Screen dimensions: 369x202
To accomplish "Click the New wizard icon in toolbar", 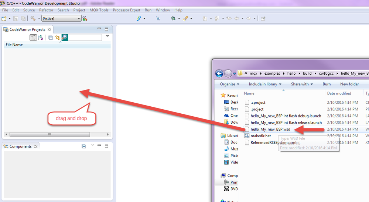I will click(x=4, y=18).
